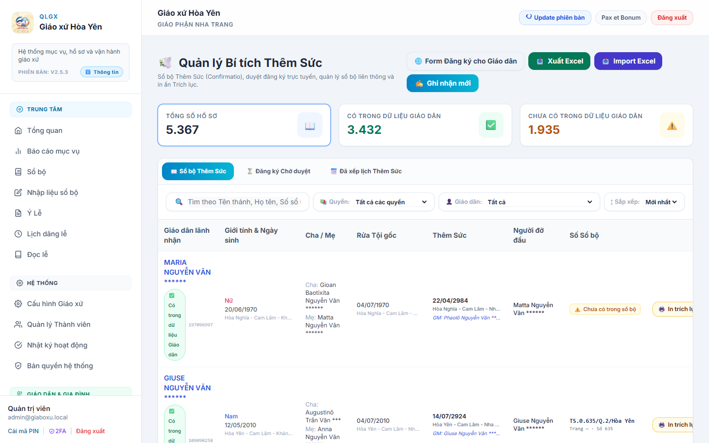709x443 pixels.
Task: Select the Ý Lễ document icon
Action: pos(18,213)
